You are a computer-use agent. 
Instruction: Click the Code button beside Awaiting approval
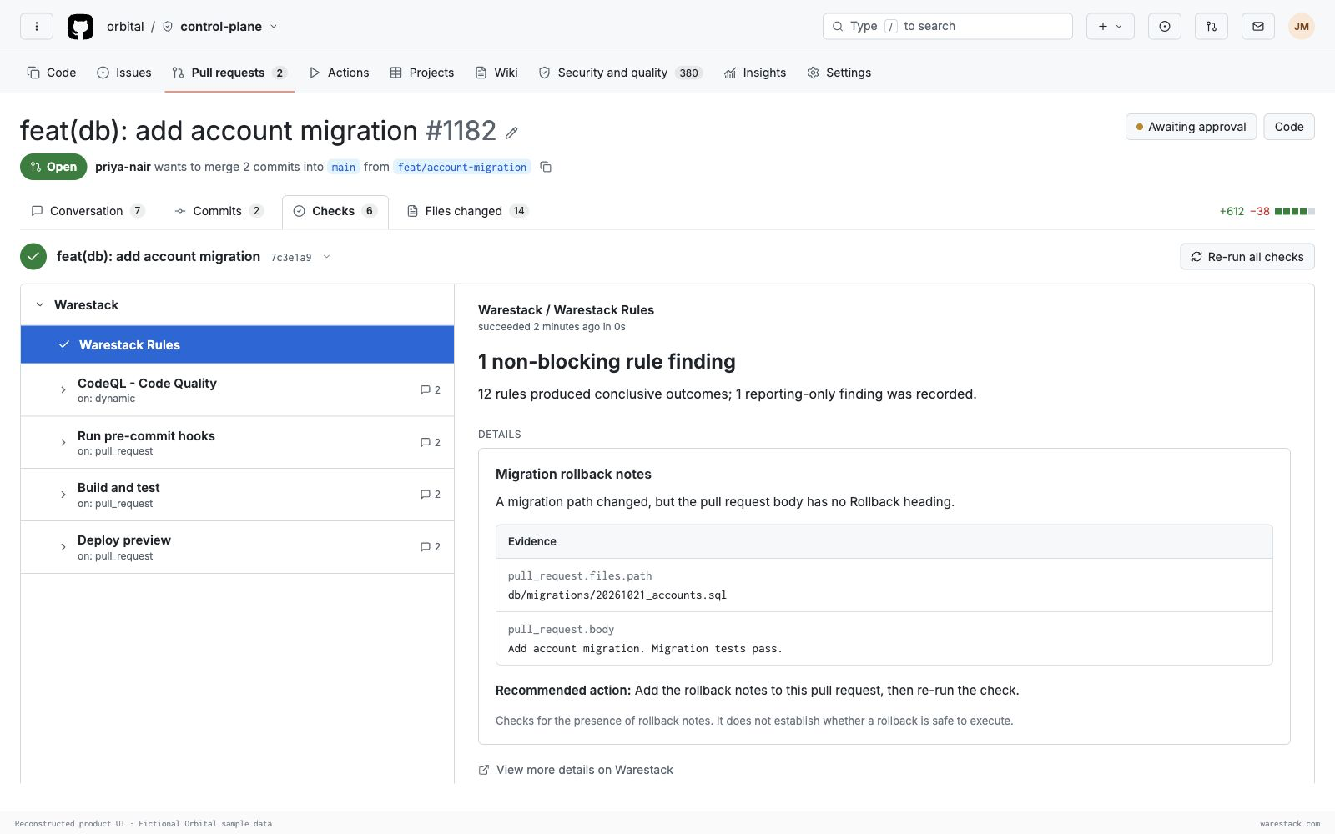pos(1289,127)
